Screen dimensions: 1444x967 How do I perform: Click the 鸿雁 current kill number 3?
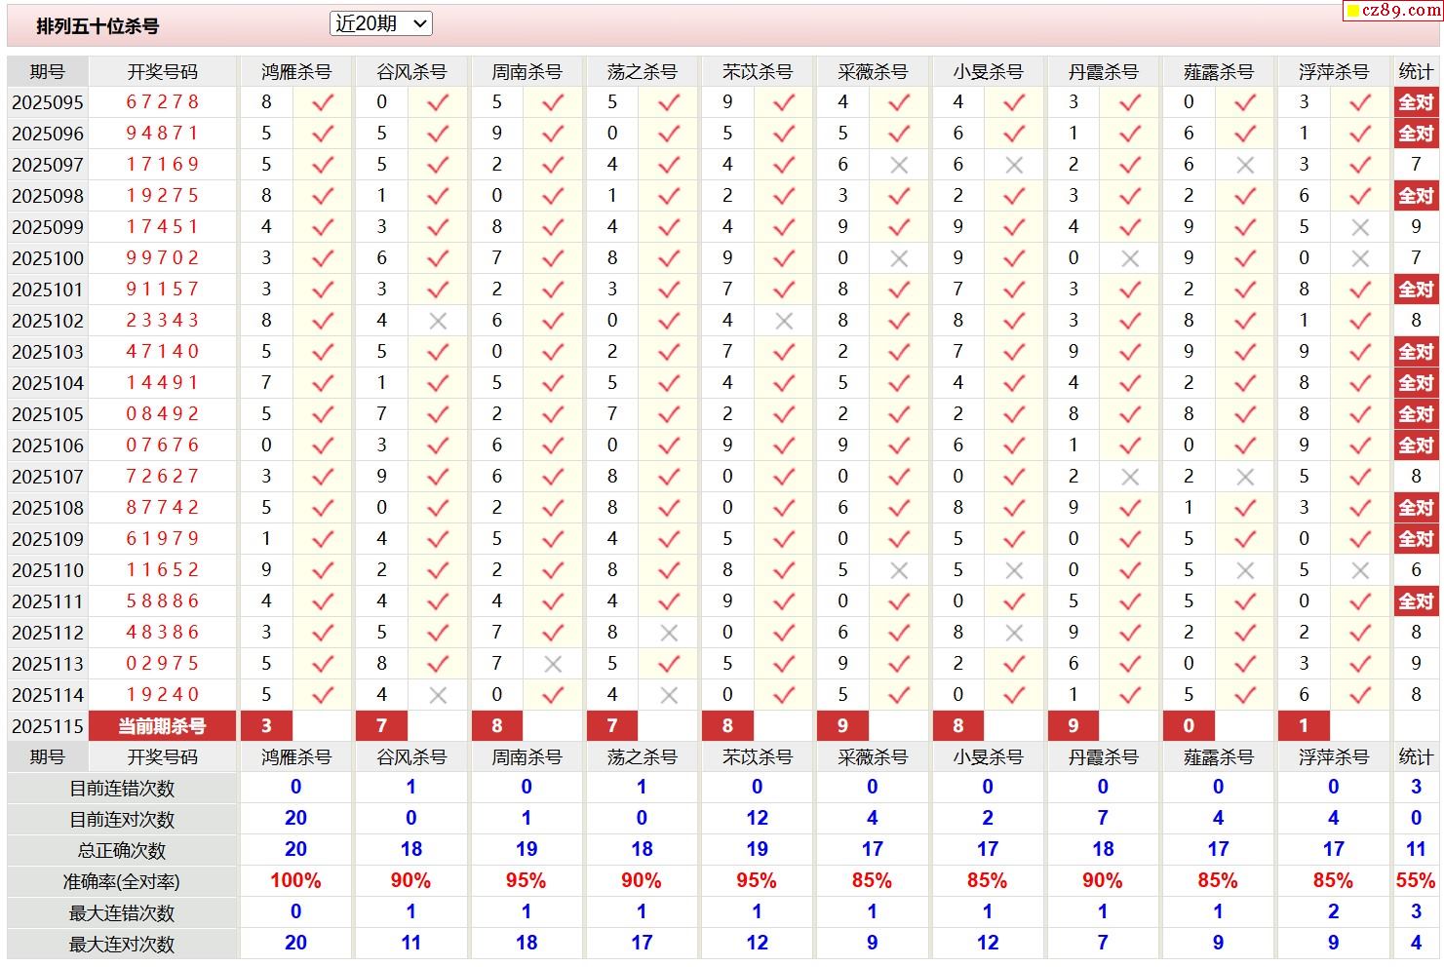(x=266, y=726)
